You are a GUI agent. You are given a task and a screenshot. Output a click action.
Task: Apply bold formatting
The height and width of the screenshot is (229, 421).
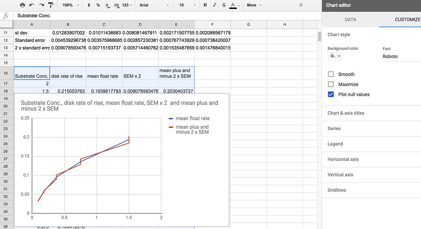coord(205,5)
